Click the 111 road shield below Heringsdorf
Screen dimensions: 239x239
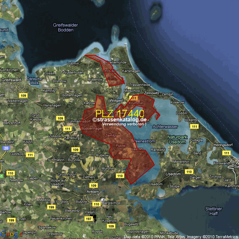226,153
